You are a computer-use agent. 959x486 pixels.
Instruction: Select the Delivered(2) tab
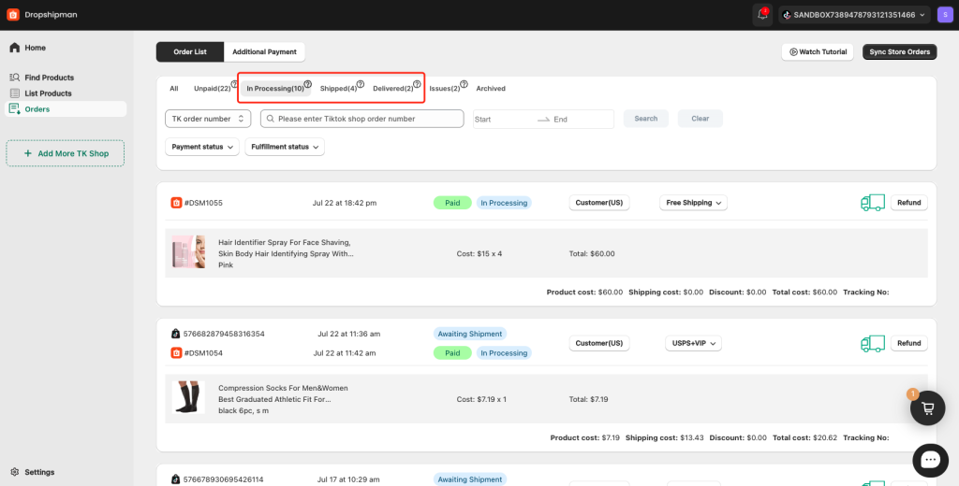click(392, 89)
